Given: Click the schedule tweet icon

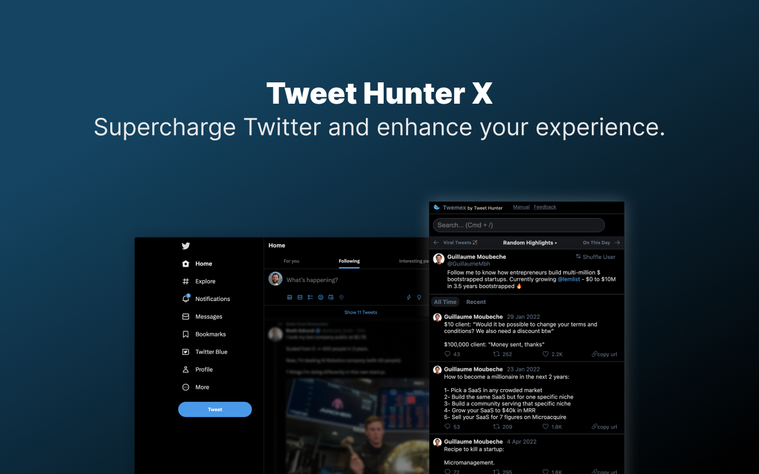Looking at the screenshot, I should point(331,297).
